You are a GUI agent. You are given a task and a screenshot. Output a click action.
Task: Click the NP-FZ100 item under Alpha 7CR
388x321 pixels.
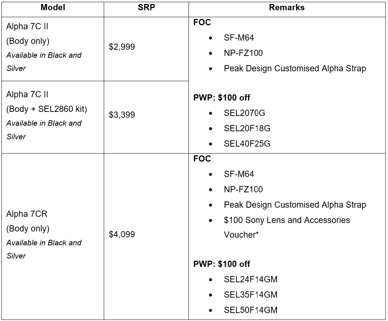tap(243, 189)
